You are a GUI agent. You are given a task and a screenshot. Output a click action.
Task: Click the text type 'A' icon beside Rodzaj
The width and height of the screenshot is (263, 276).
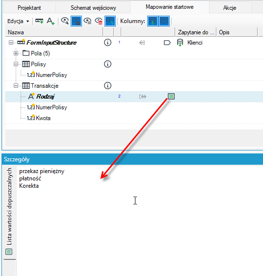tap(31, 96)
